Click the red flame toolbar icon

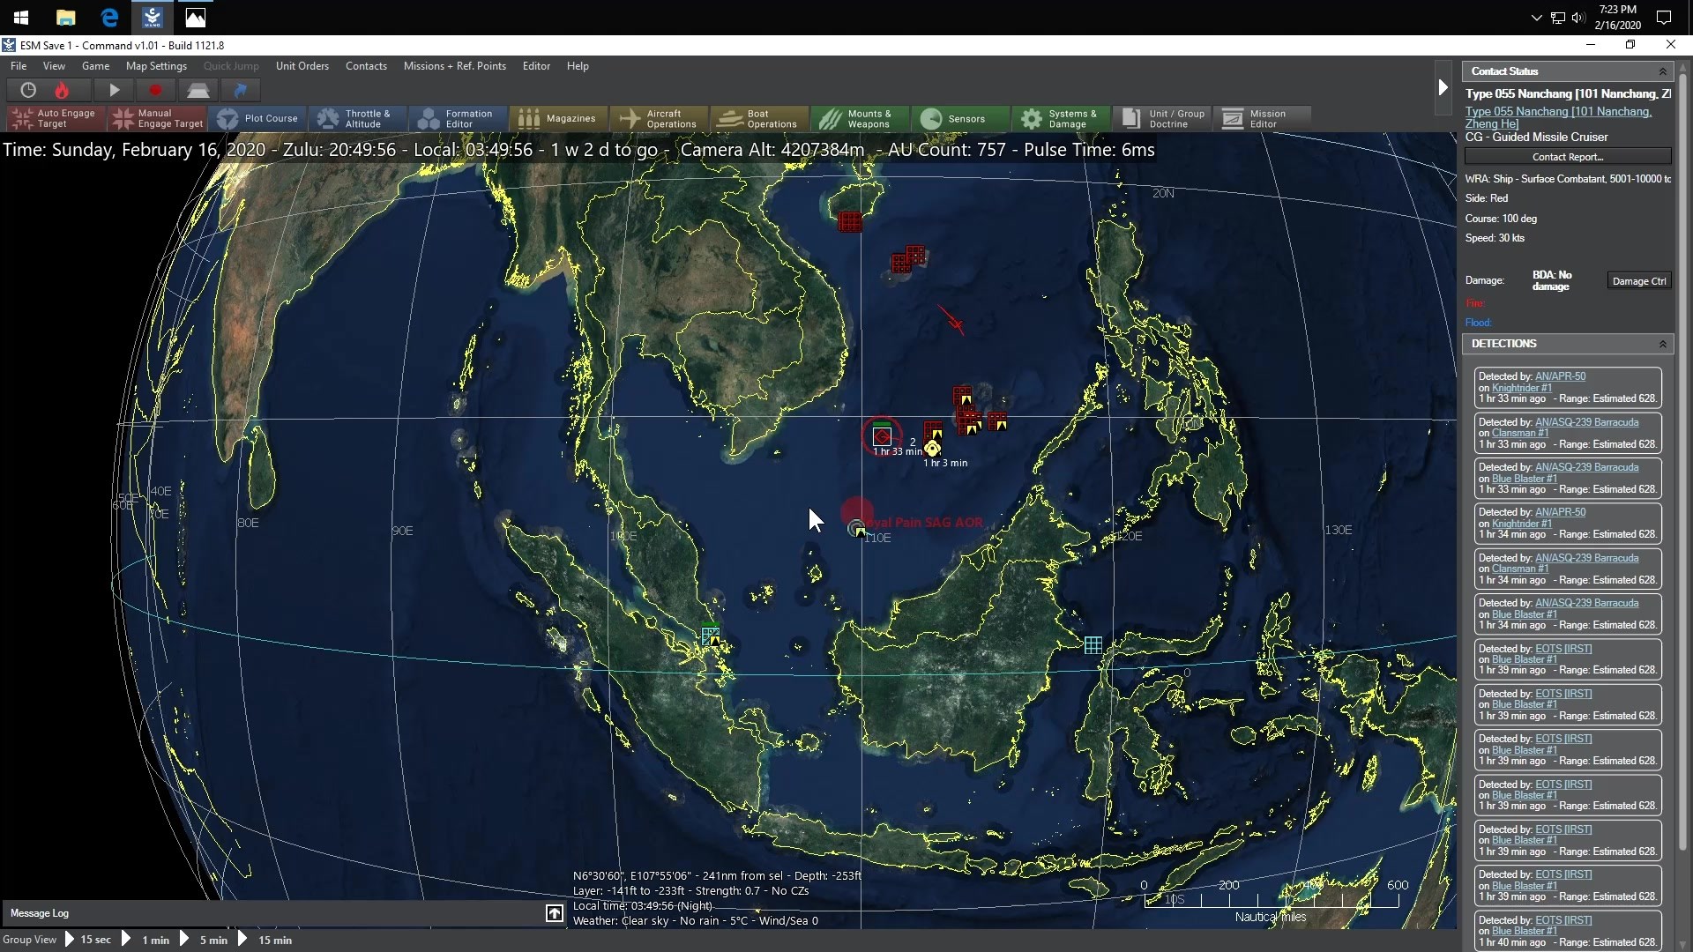pos(62,90)
